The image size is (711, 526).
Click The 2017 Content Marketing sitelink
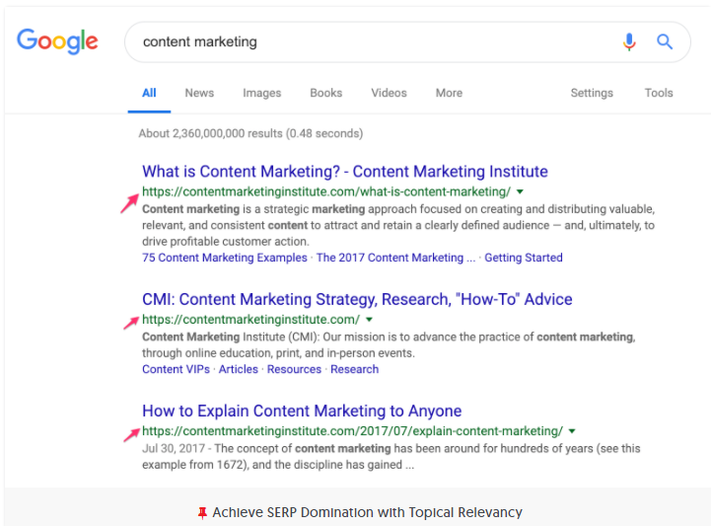[395, 258]
